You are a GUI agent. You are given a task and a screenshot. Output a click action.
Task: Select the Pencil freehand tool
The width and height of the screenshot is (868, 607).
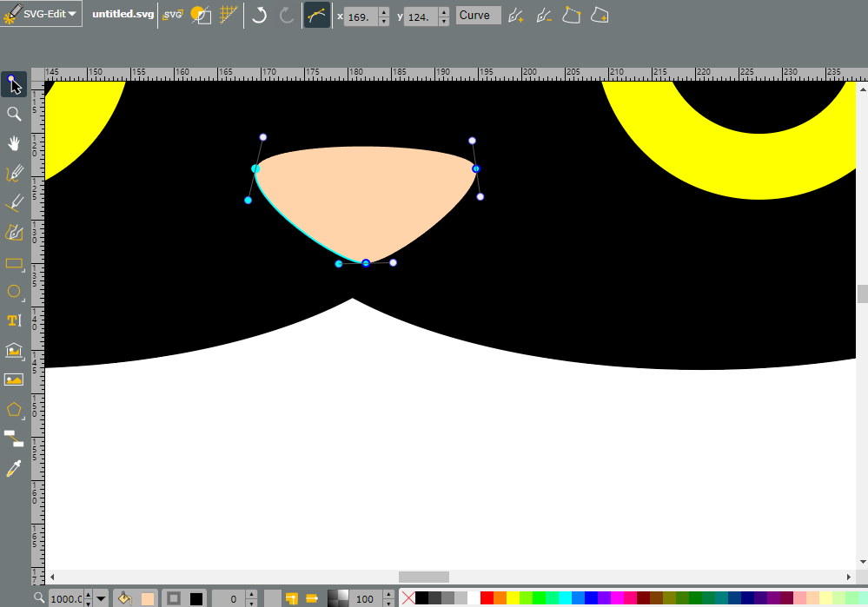14,174
